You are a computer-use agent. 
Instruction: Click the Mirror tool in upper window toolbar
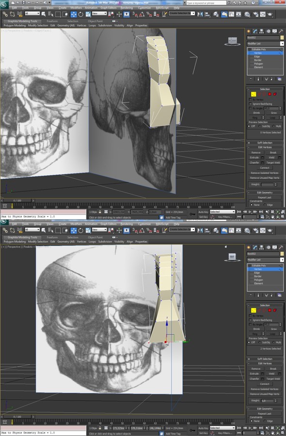200,14
